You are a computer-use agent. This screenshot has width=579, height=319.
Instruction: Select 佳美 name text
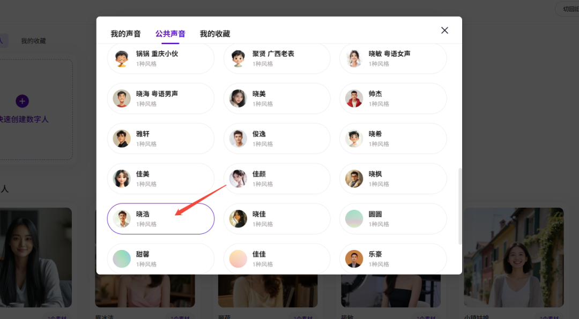[x=143, y=174]
